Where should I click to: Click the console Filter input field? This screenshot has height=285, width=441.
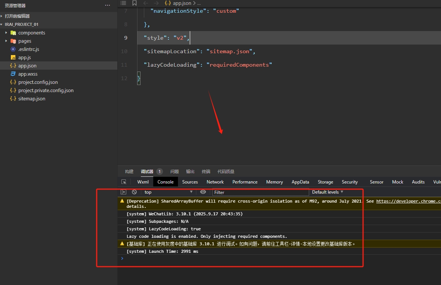[260, 192]
